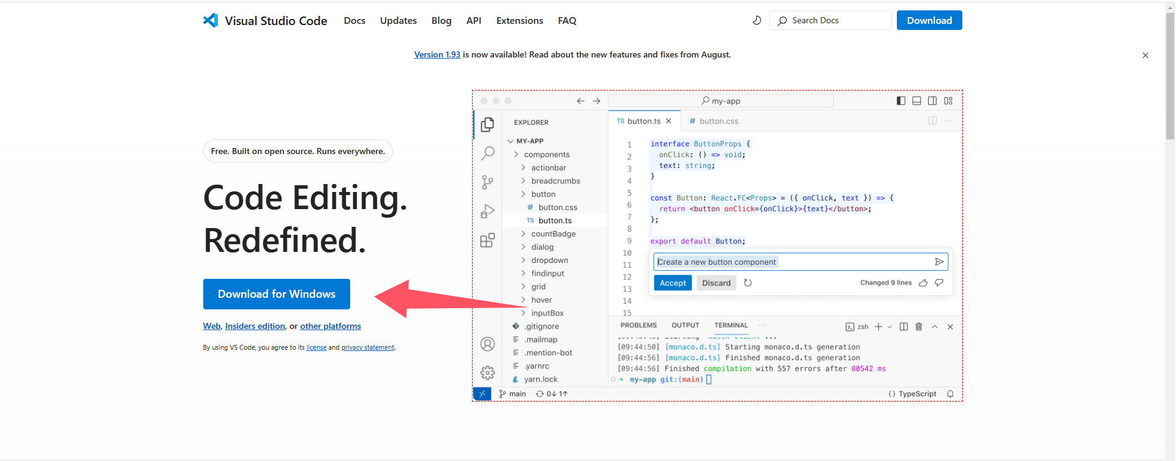The width and height of the screenshot is (1176, 461).
Task: Toggle primary sidebar layout icon
Action: [901, 101]
